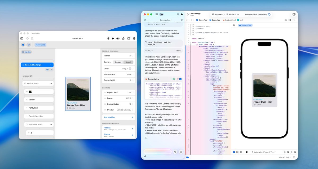This screenshot has height=169, width=318.
Task: Add the suggested Padding modifier
Action: 132,128
